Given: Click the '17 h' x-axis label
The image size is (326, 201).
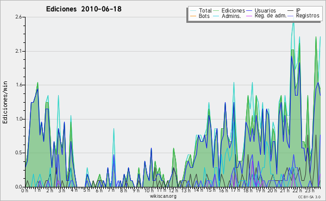Looking at the screenshot, I should pyautogui.click(x=235, y=190).
